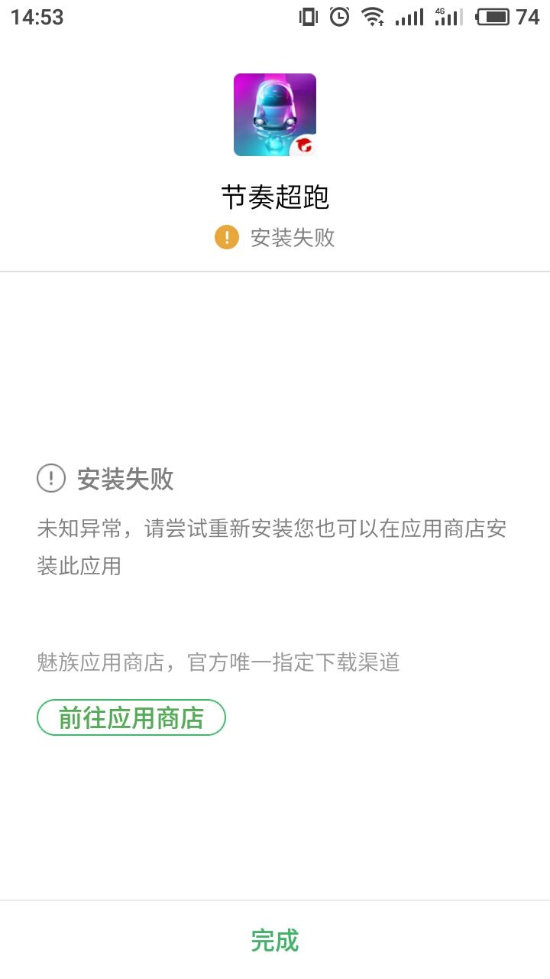This screenshot has height=979, width=550.
Task: Tap the app title 节奏超跑
Action: tap(275, 197)
